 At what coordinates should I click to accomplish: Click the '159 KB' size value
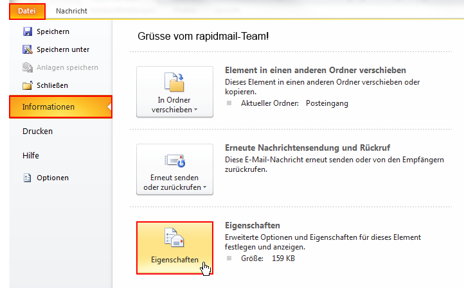click(x=283, y=258)
